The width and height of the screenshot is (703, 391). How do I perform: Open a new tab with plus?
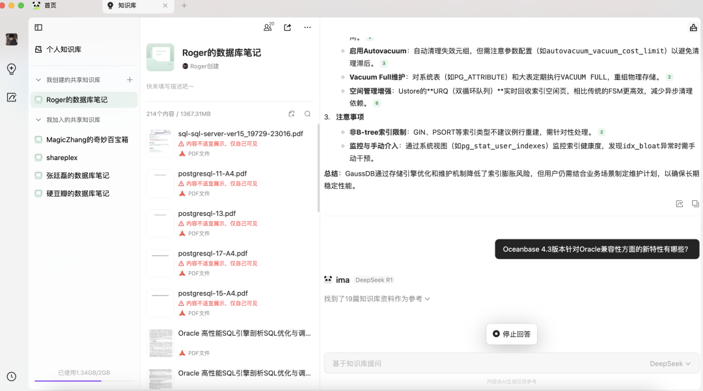pyautogui.click(x=184, y=5)
